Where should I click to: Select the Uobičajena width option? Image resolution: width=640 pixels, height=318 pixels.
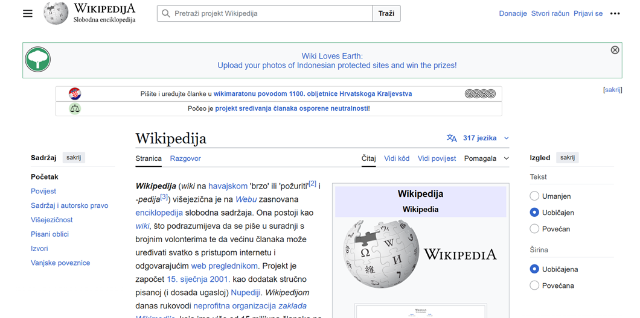pos(534,269)
